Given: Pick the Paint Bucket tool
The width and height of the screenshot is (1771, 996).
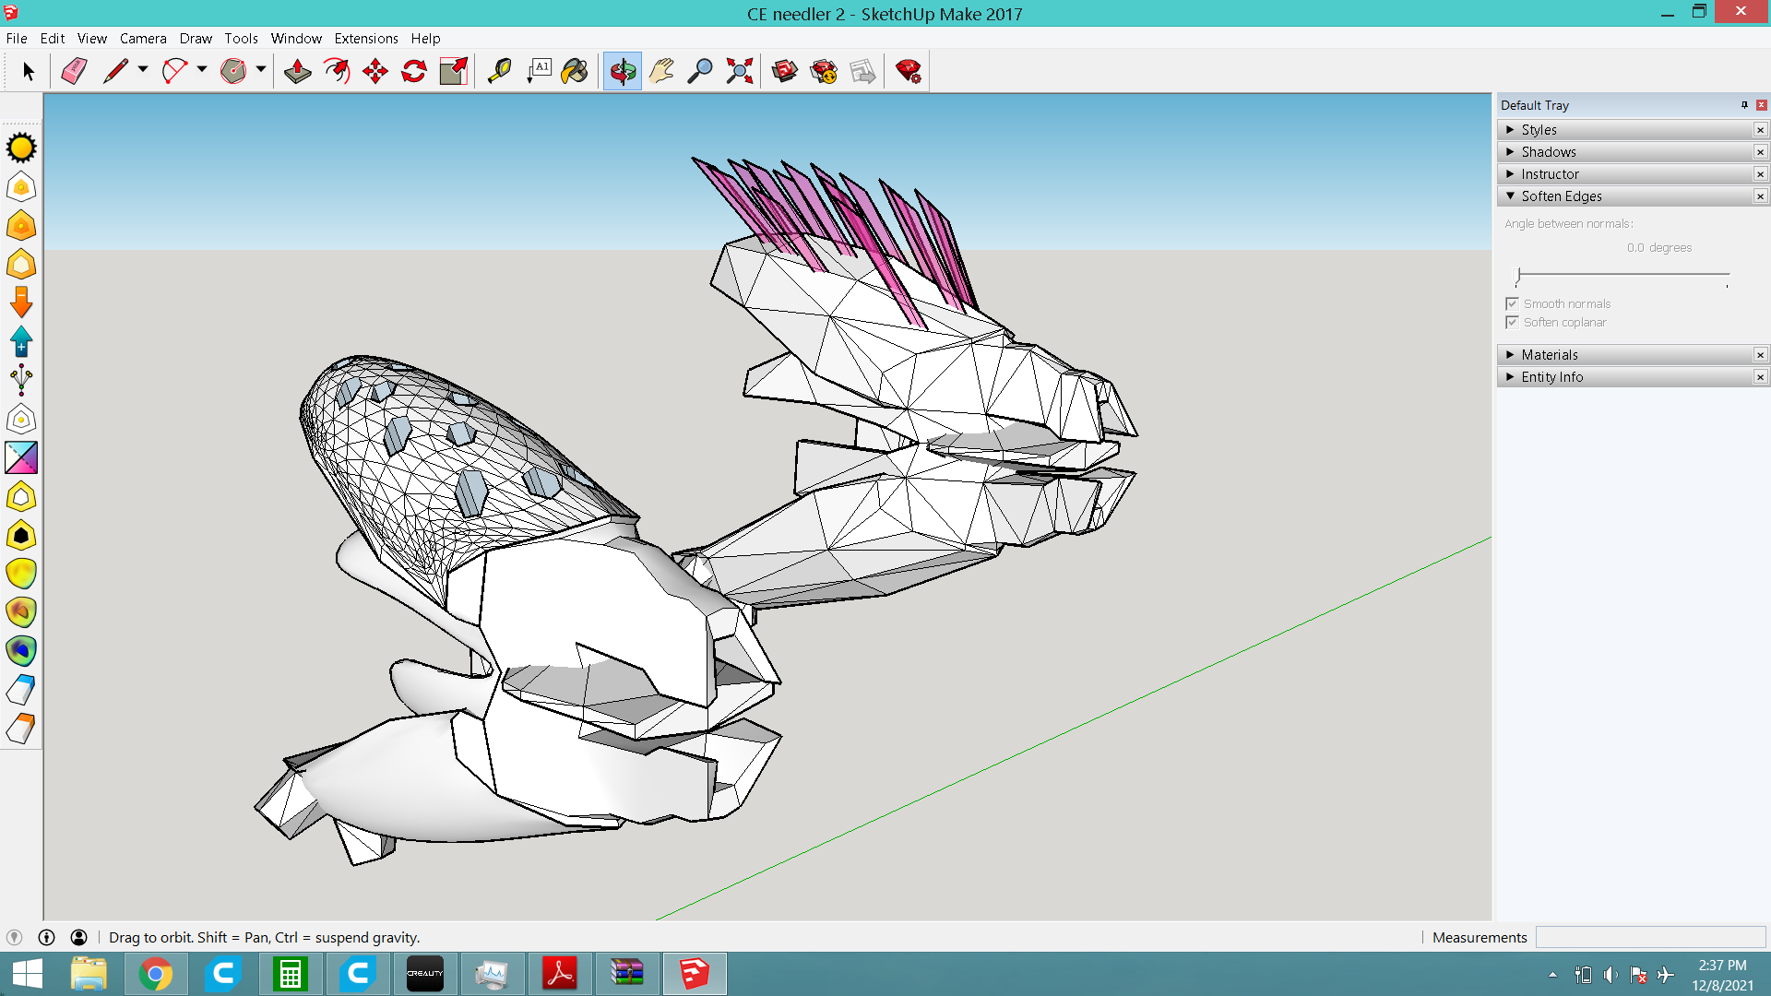Looking at the screenshot, I should (574, 71).
